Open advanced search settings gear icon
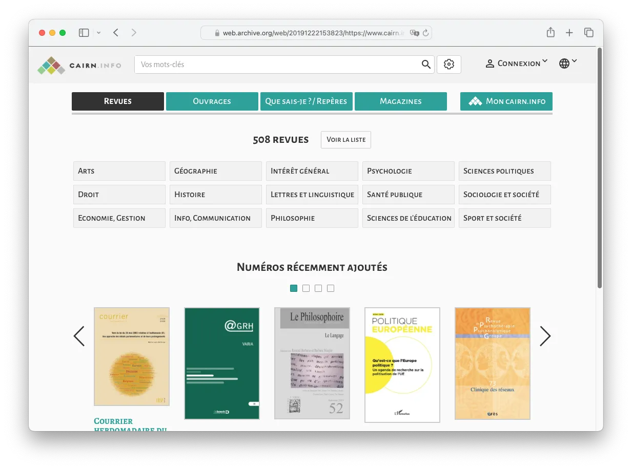The width and height of the screenshot is (632, 469). 449,65
